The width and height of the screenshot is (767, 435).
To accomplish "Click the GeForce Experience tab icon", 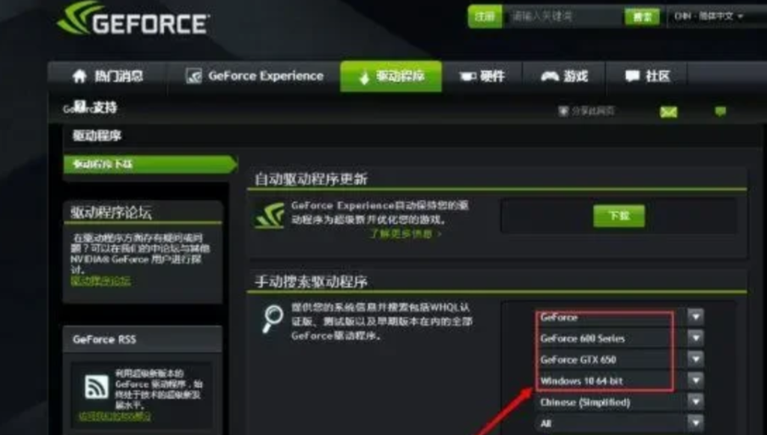I will pyautogui.click(x=194, y=76).
